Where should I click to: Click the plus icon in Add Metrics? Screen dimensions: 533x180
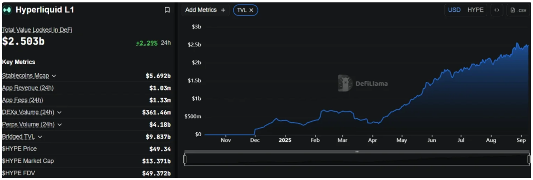click(x=223, y=10)
